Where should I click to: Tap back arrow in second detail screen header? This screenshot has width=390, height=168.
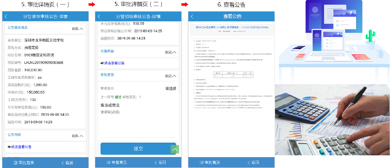[99, 16]
